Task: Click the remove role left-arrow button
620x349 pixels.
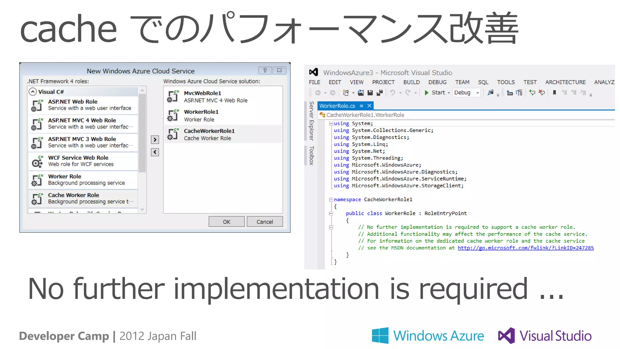Action: (155, 152)
